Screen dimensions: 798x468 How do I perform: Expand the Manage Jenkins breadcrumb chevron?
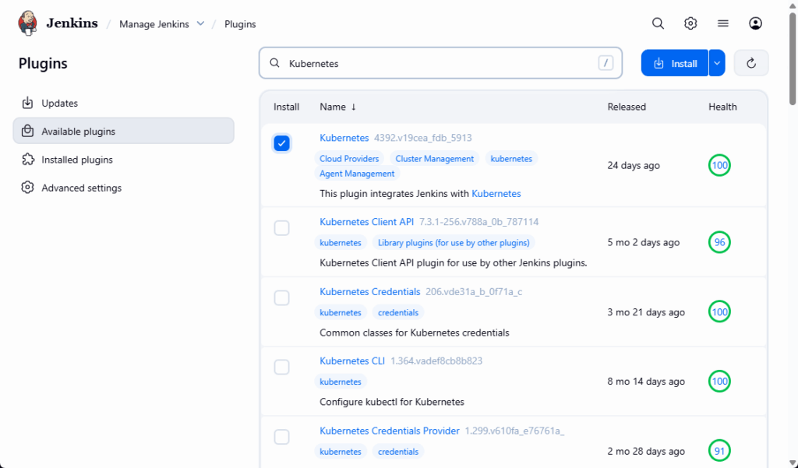point(201,23)
